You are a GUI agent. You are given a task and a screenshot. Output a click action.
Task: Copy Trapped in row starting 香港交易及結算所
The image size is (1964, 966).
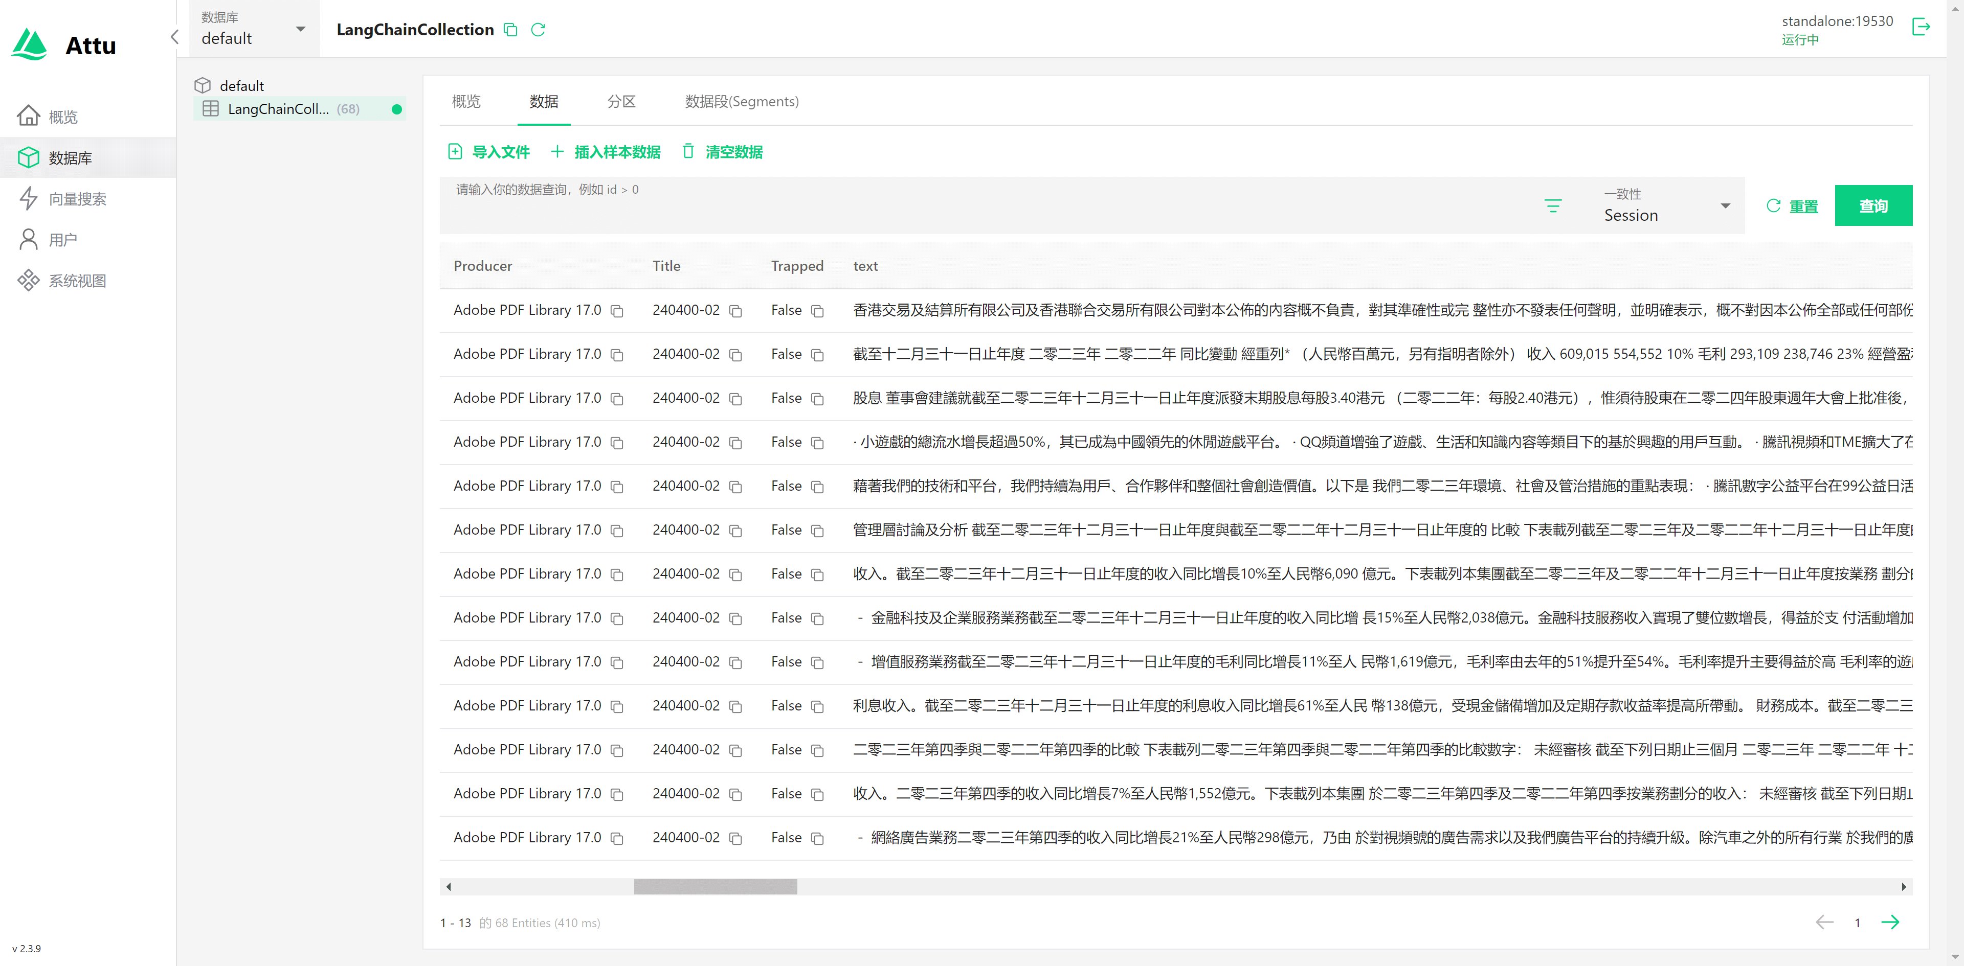click(x=817, y=311)
